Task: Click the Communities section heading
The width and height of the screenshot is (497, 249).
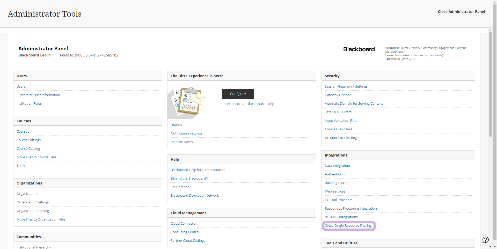Action: tap(29, 237)
